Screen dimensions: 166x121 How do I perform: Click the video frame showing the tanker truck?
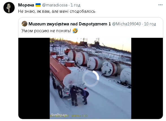click(91, 78)
